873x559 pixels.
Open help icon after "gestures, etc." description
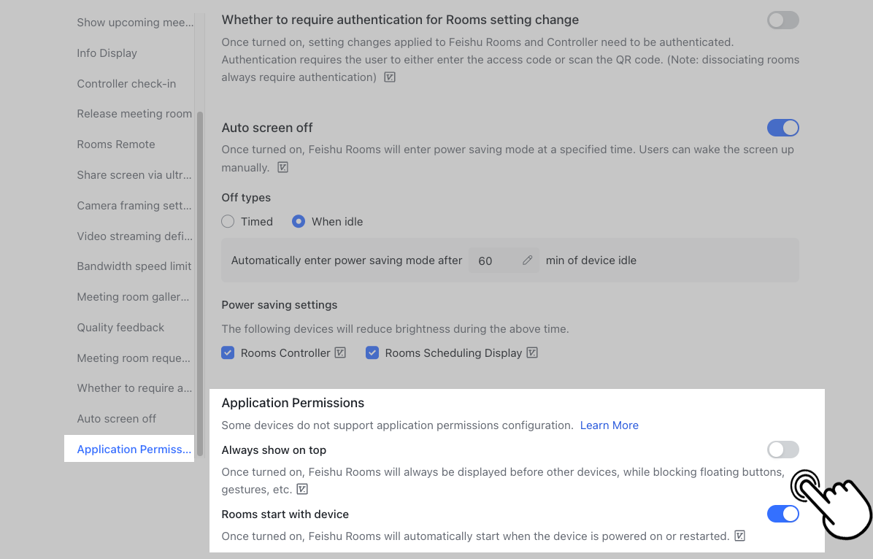[x=301, y=489]
